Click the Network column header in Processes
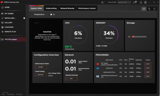 point(138,60)
